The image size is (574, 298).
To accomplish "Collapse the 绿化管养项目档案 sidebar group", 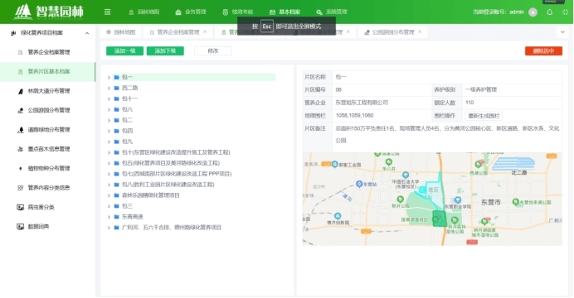I will 87,33.
